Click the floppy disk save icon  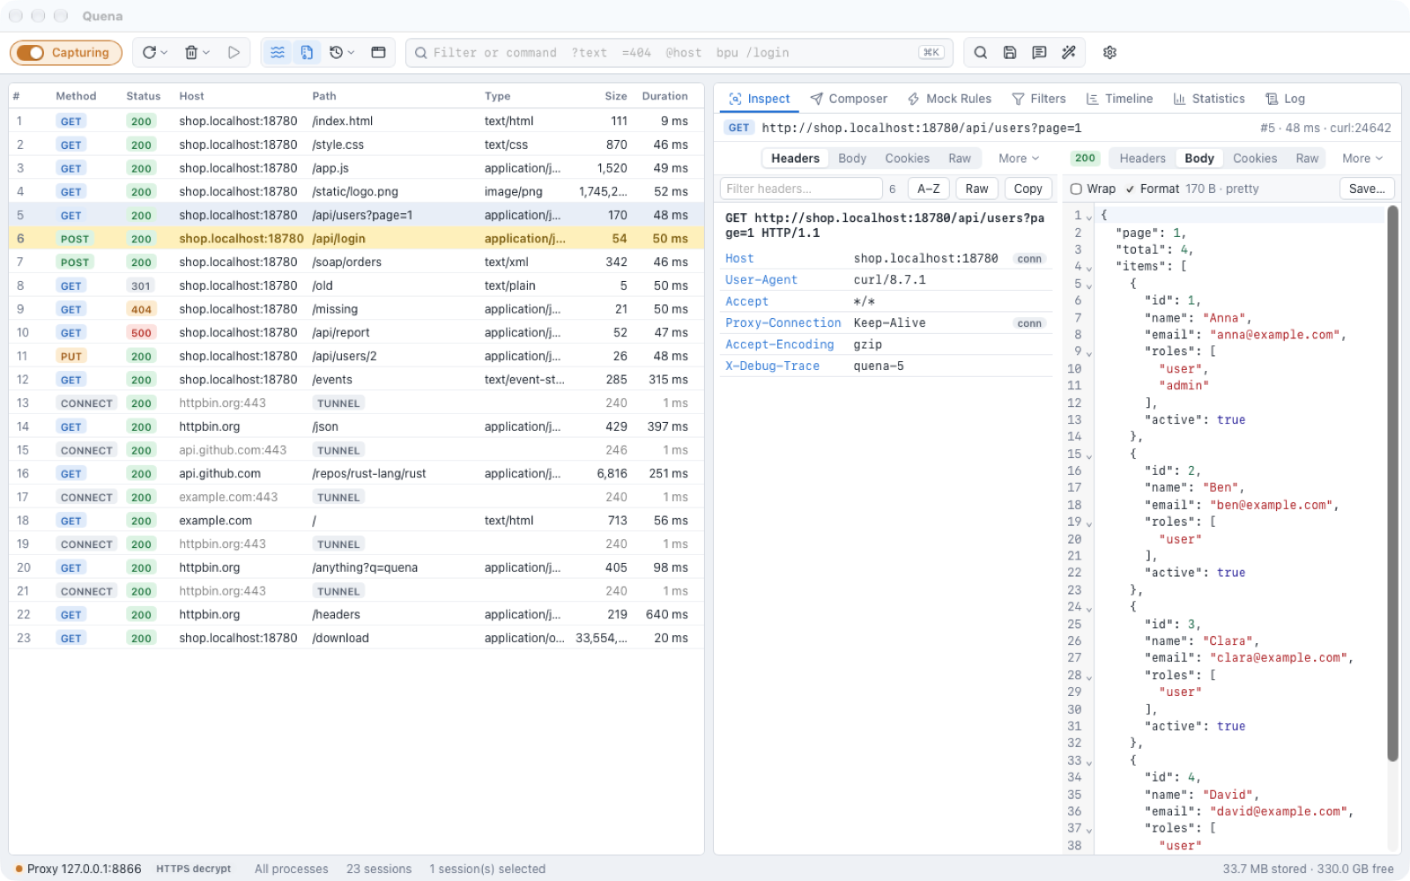coord(1010,53)
